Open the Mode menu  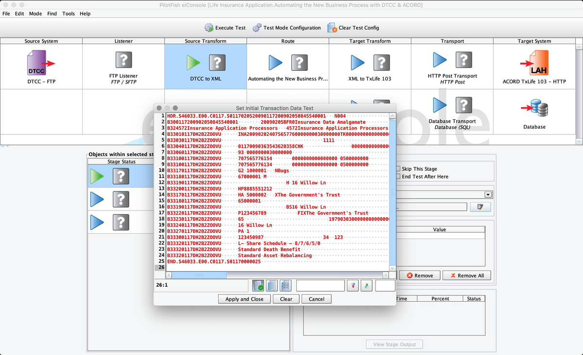tap(35, 14)
